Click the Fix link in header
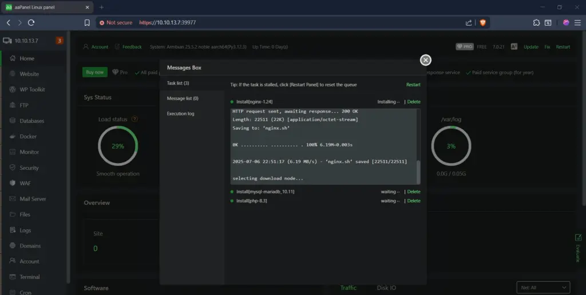 point(547,47)
